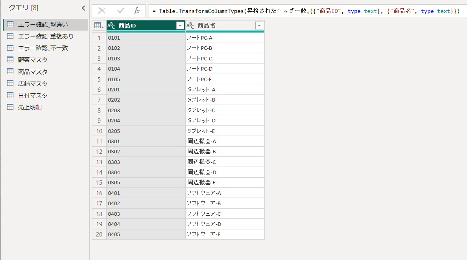The image size is (467, 260).
Task: Change data type icon of 商品名 column
Action: [x=190, y=26]
